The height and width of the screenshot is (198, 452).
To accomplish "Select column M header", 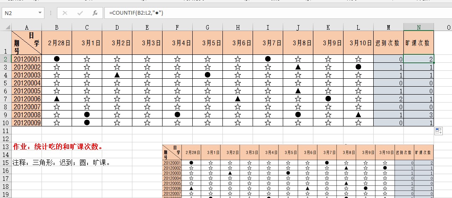I will point(388,27).
